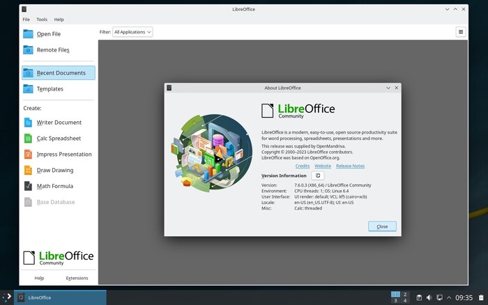Screen dimensions: 488x305
Task: Click the trash icon in the taskbar
Action: (x=481, y=297)
